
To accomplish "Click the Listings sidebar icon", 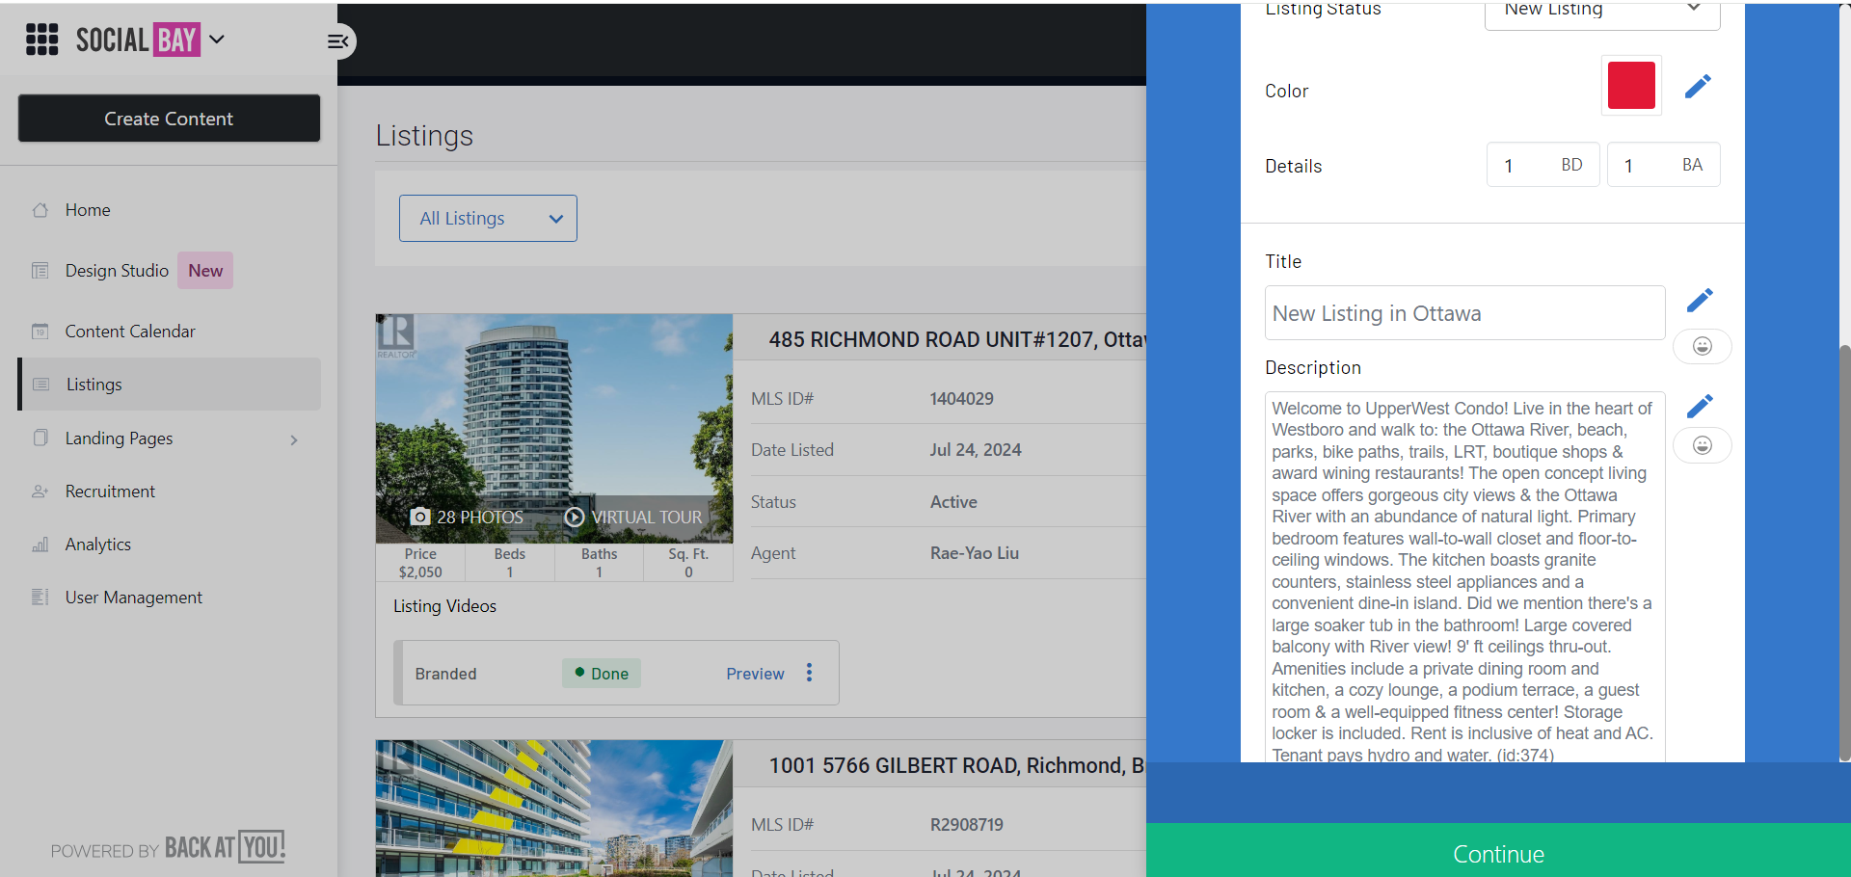I will (x=40, y=385).
